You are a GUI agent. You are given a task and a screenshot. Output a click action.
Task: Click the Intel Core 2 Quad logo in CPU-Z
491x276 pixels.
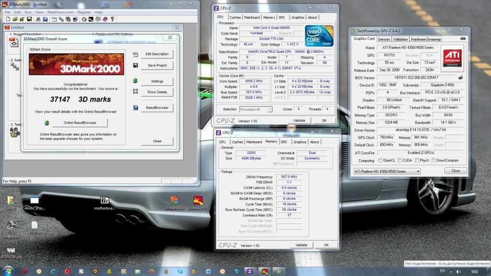[319, 36]
